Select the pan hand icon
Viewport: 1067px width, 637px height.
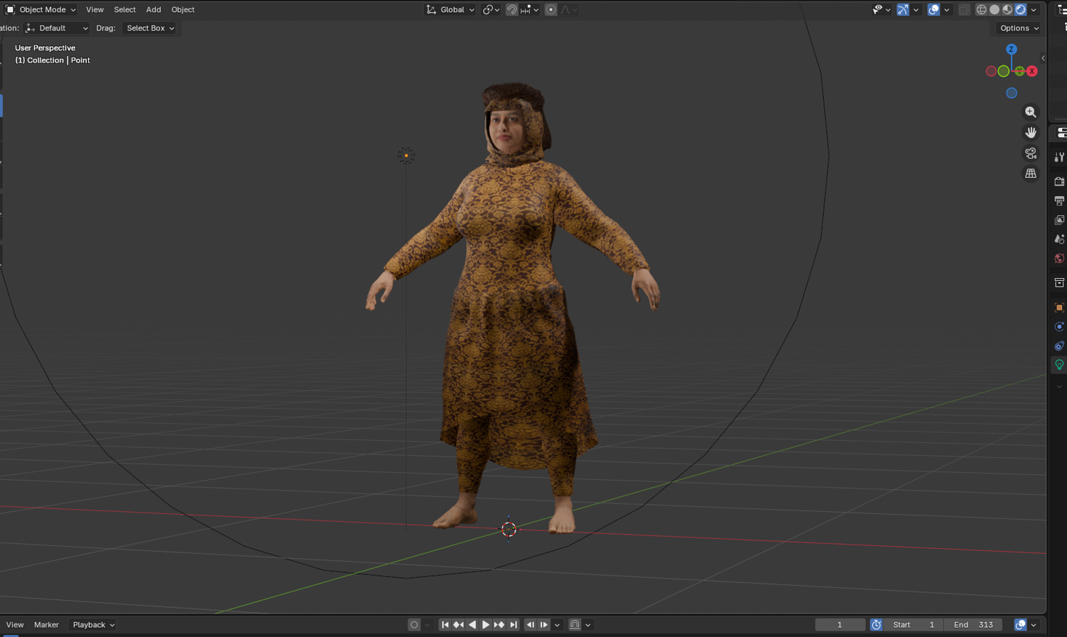click(x=1030, y=133)
